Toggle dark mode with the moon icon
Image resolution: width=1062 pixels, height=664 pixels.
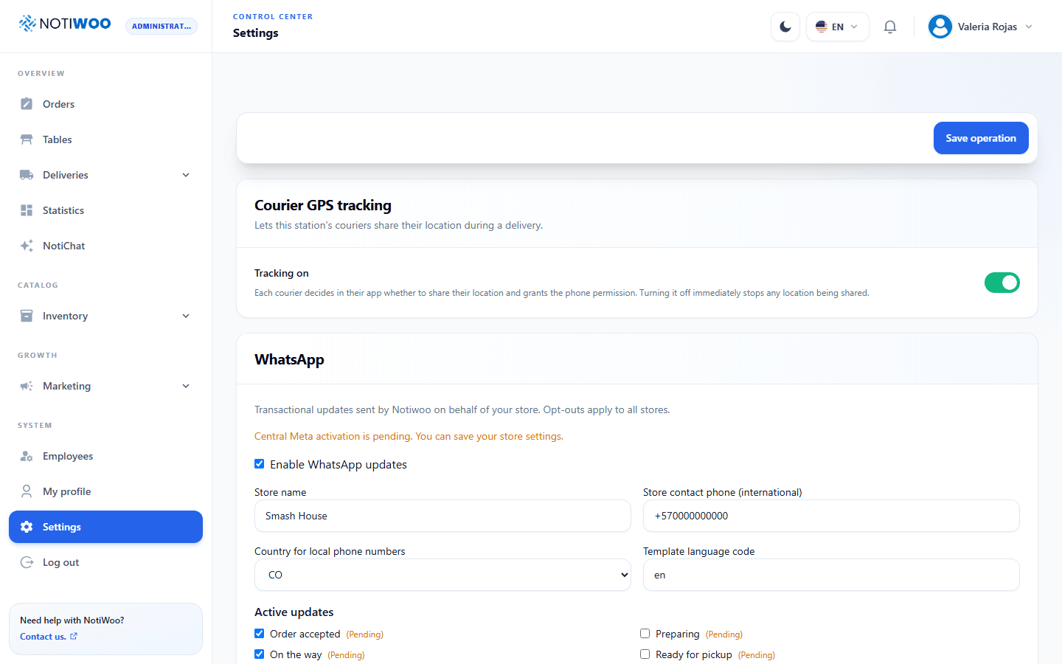[785, 27]
